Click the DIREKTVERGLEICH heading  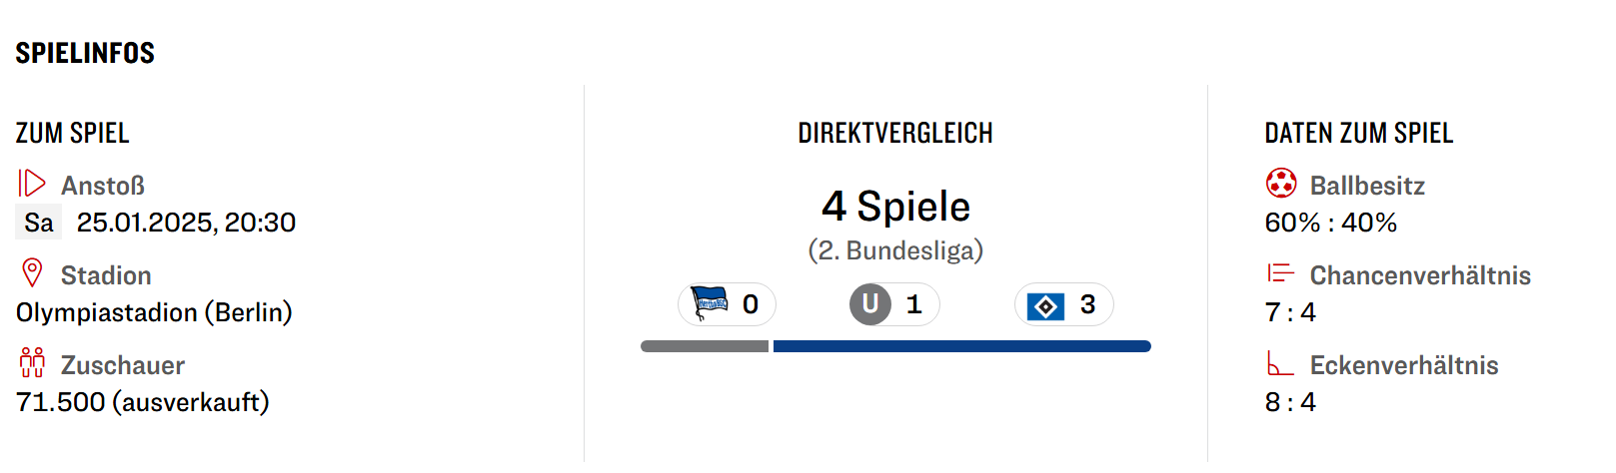(x=895, y=134)
